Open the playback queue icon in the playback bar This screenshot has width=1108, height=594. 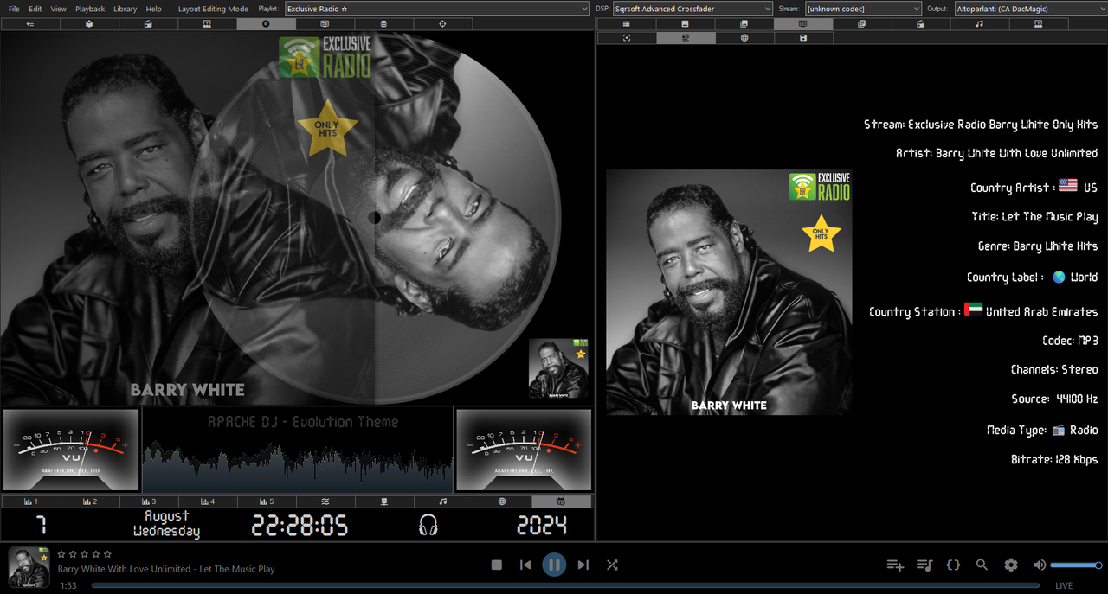pos(924,565)
